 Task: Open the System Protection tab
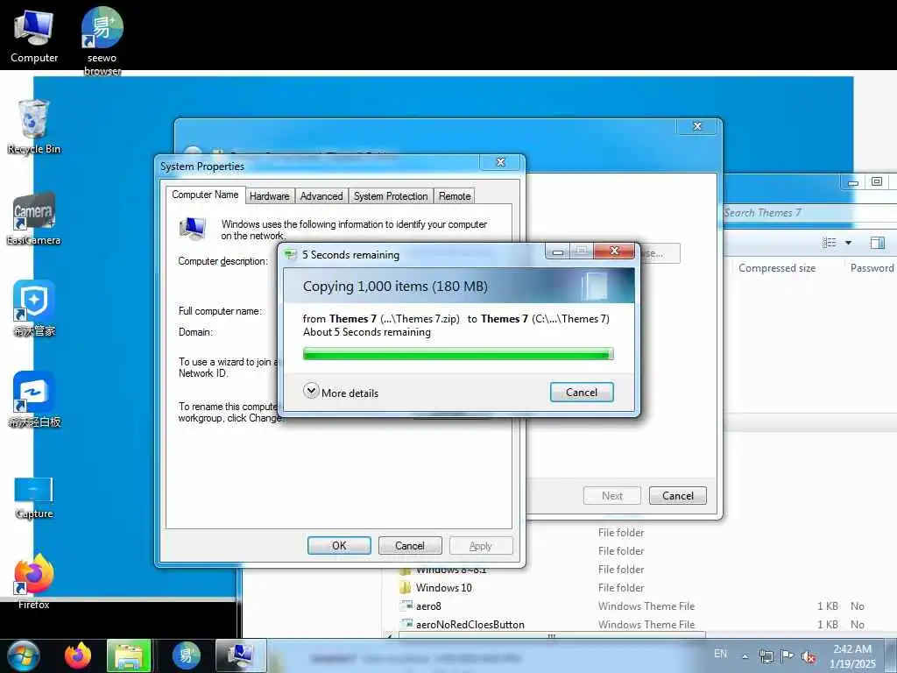coord(391,196)
